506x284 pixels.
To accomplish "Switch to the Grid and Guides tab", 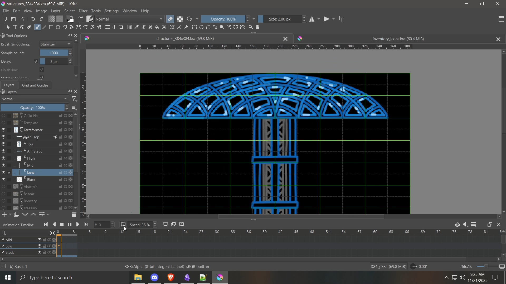I will [x=35, y=85].
